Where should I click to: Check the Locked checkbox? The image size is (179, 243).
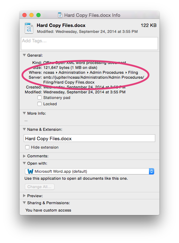pyautogui.click(x=40, y=104)
